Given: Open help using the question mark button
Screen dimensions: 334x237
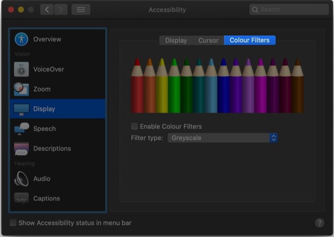Looking at the screenshot, I should [x=319, y=223].
